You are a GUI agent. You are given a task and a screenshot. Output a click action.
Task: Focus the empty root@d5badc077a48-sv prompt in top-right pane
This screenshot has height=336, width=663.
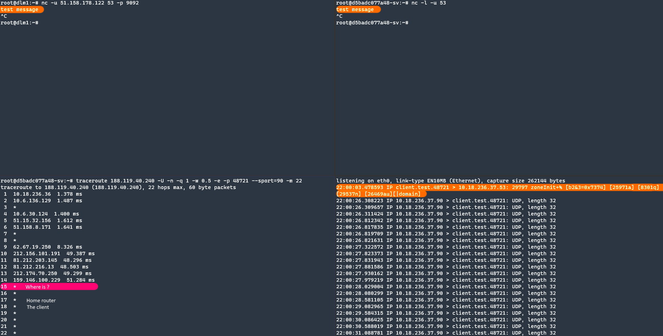pos(372,23)
